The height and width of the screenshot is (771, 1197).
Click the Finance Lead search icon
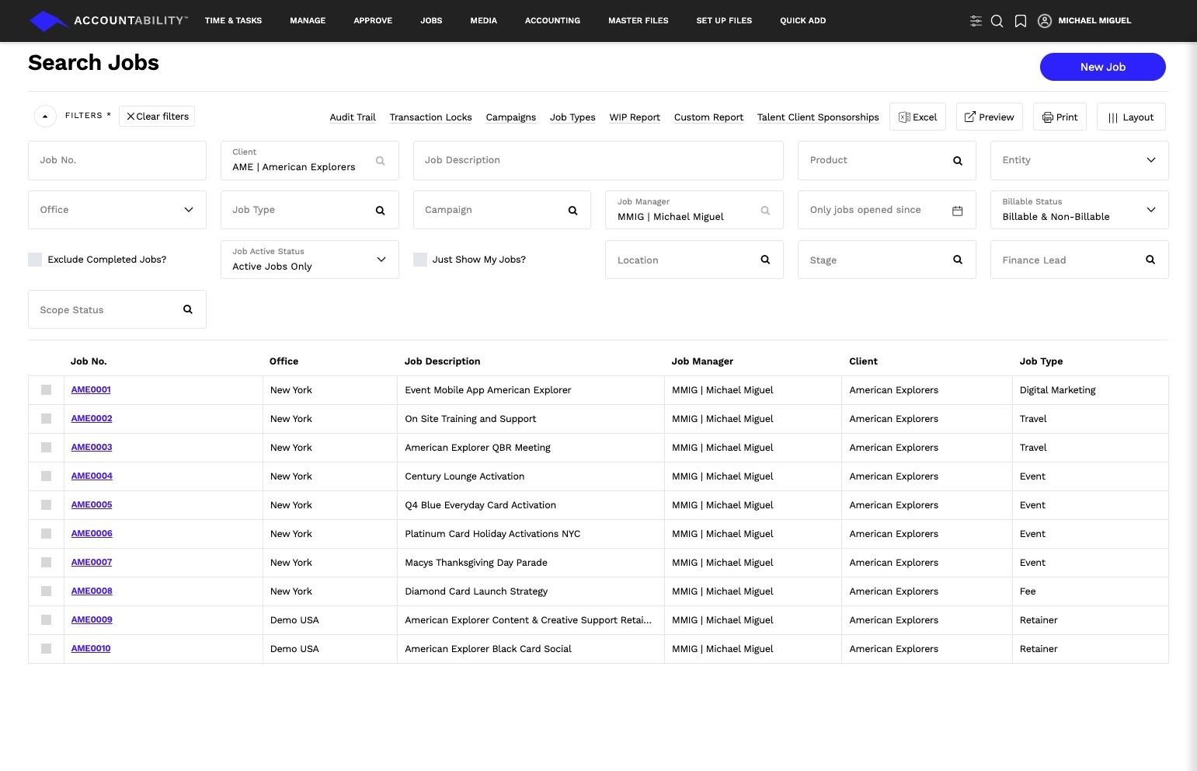click(x=1150, y=260)
